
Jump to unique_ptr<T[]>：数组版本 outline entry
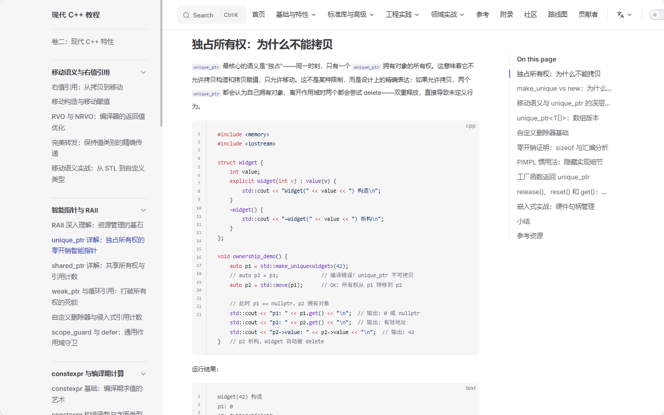tap(558, 118)
